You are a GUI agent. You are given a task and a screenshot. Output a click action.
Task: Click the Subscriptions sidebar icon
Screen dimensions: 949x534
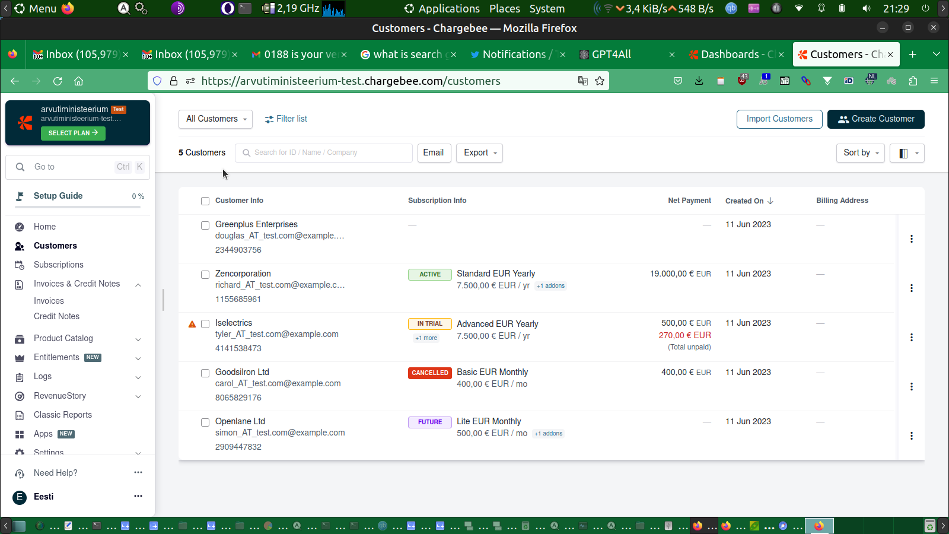(x=20, y=265)
